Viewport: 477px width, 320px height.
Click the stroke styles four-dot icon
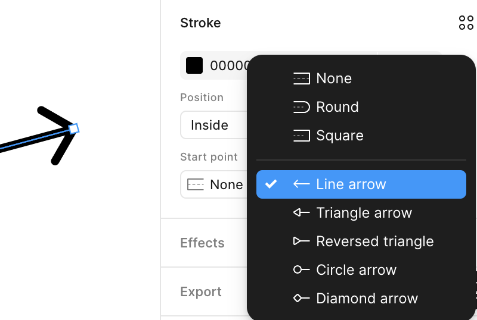[x=466, y=23]
